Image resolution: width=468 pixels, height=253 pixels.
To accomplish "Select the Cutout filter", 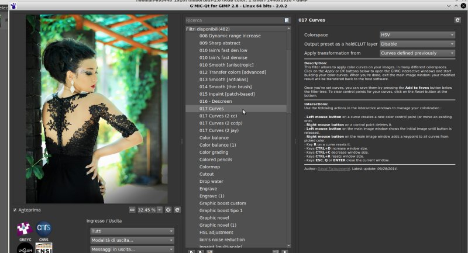I will pyautogui.click(x=207, y=174).
